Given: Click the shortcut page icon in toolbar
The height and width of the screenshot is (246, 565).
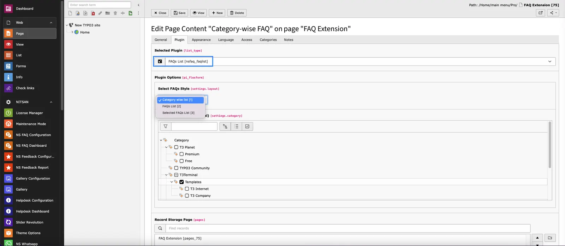Looking at the screenshot, I should 85,13.
